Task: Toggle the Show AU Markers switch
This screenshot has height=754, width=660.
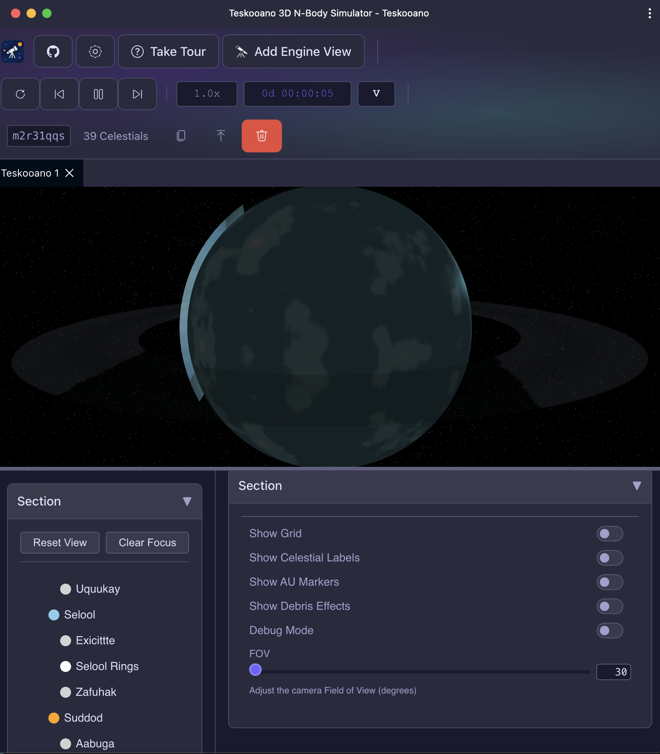Action: (610, 582)
